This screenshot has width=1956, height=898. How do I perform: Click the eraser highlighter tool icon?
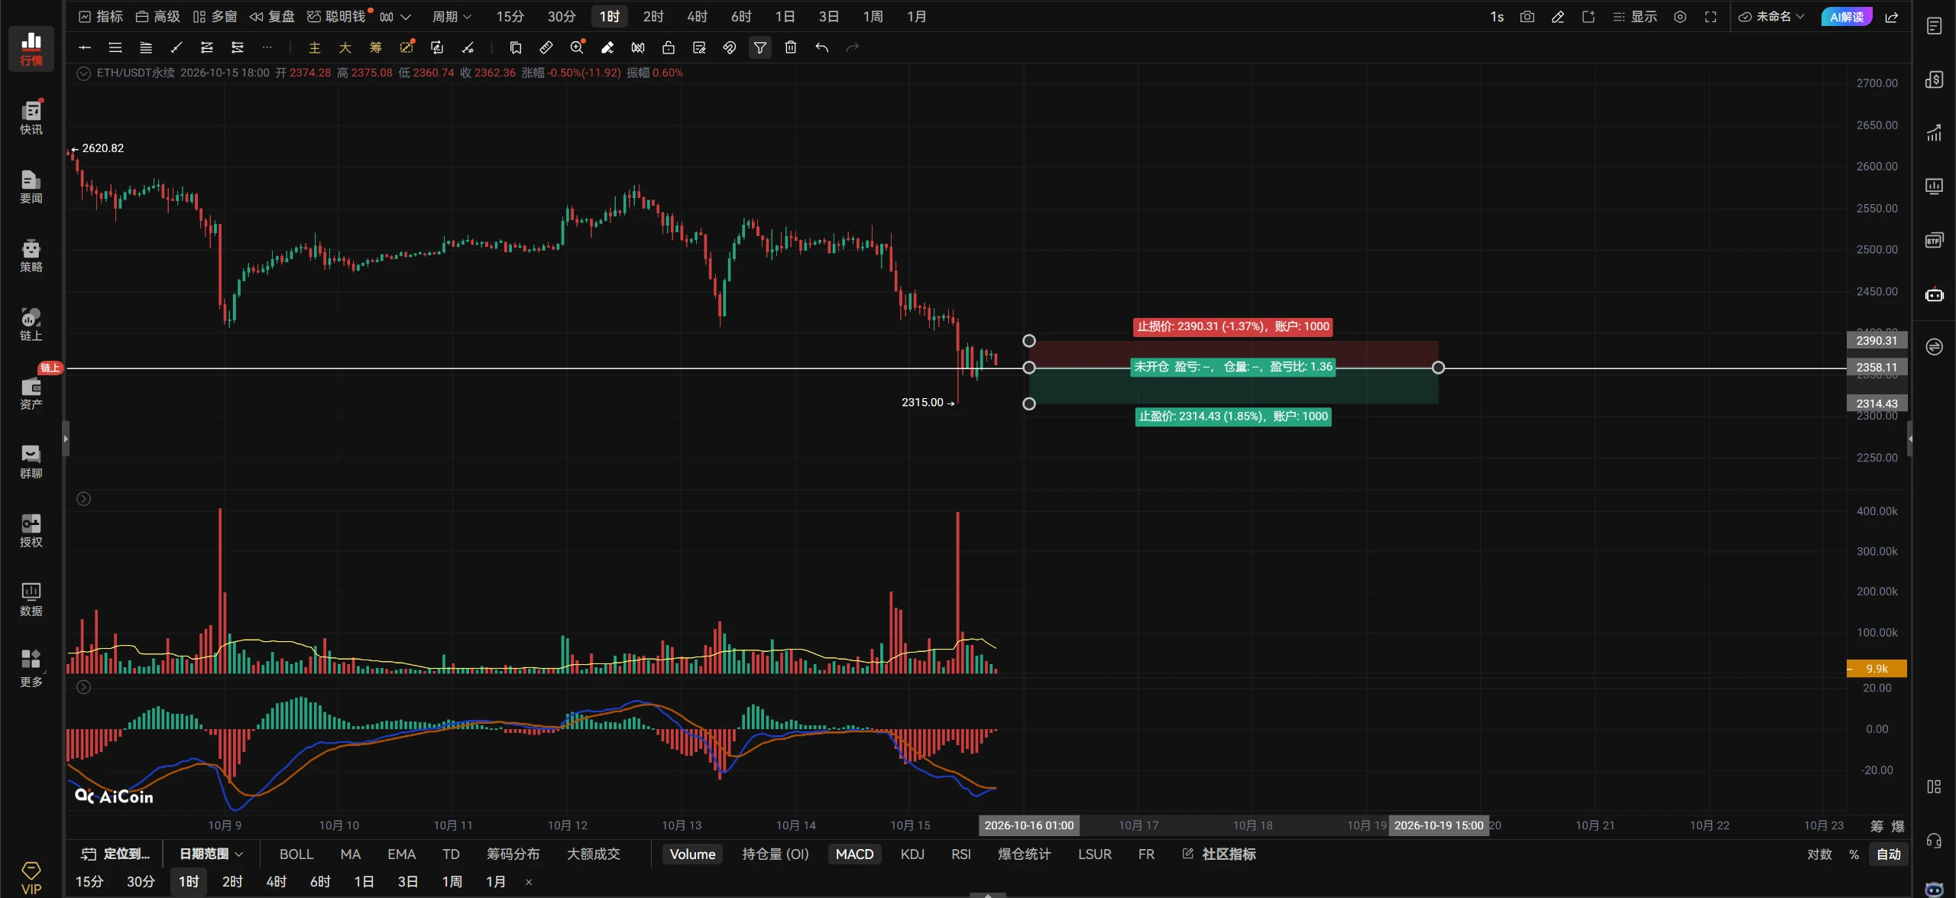coord(607,47)
